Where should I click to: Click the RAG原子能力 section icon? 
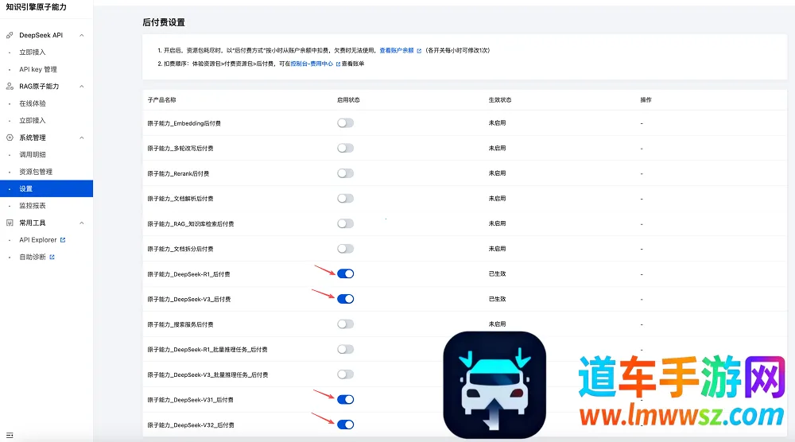10,87
